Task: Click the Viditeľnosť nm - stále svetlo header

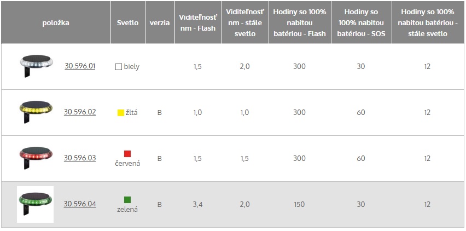Action: [x=245, y=22]
